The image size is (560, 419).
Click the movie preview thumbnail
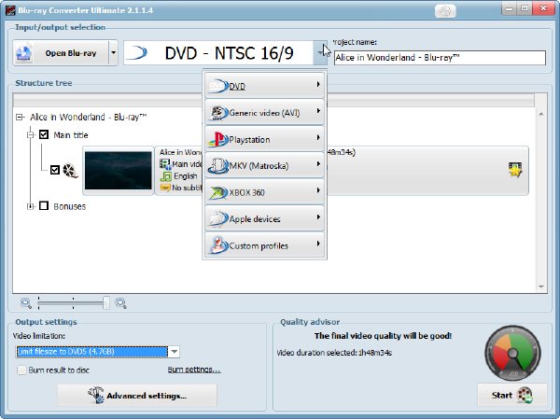click(119, 171)
